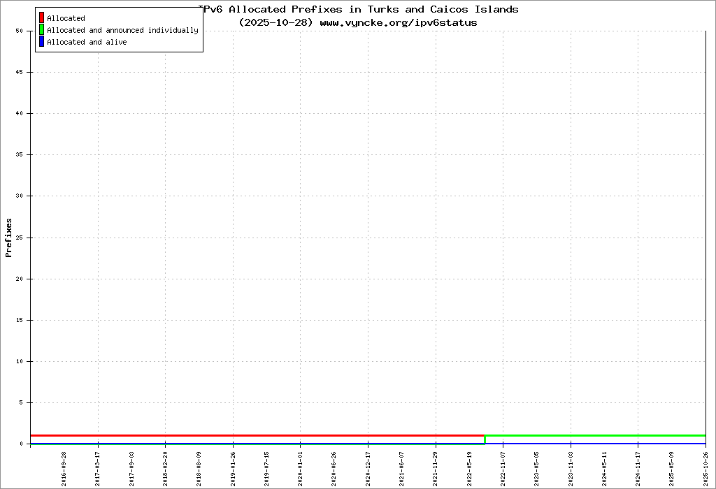This screenshot has width=716, height=489.
Task: Open the www.vyncke.org/ipv6status link in the title
Action: pyautogui.click(x=399, y=22)
